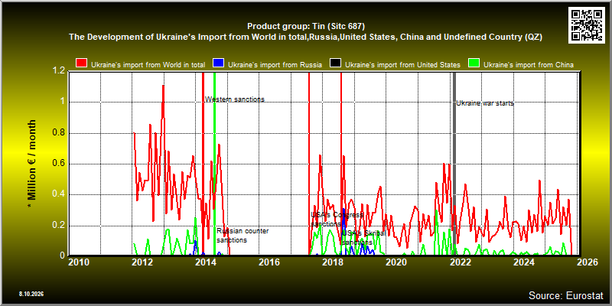The width and height of the screenshot is (612, 306).
Task: Click the y-axis value 0
Action: (x=62, y=256)
